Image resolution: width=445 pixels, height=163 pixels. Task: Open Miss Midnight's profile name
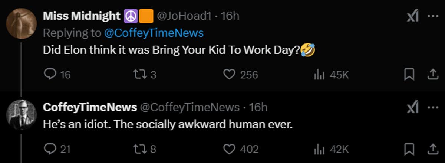82,16
